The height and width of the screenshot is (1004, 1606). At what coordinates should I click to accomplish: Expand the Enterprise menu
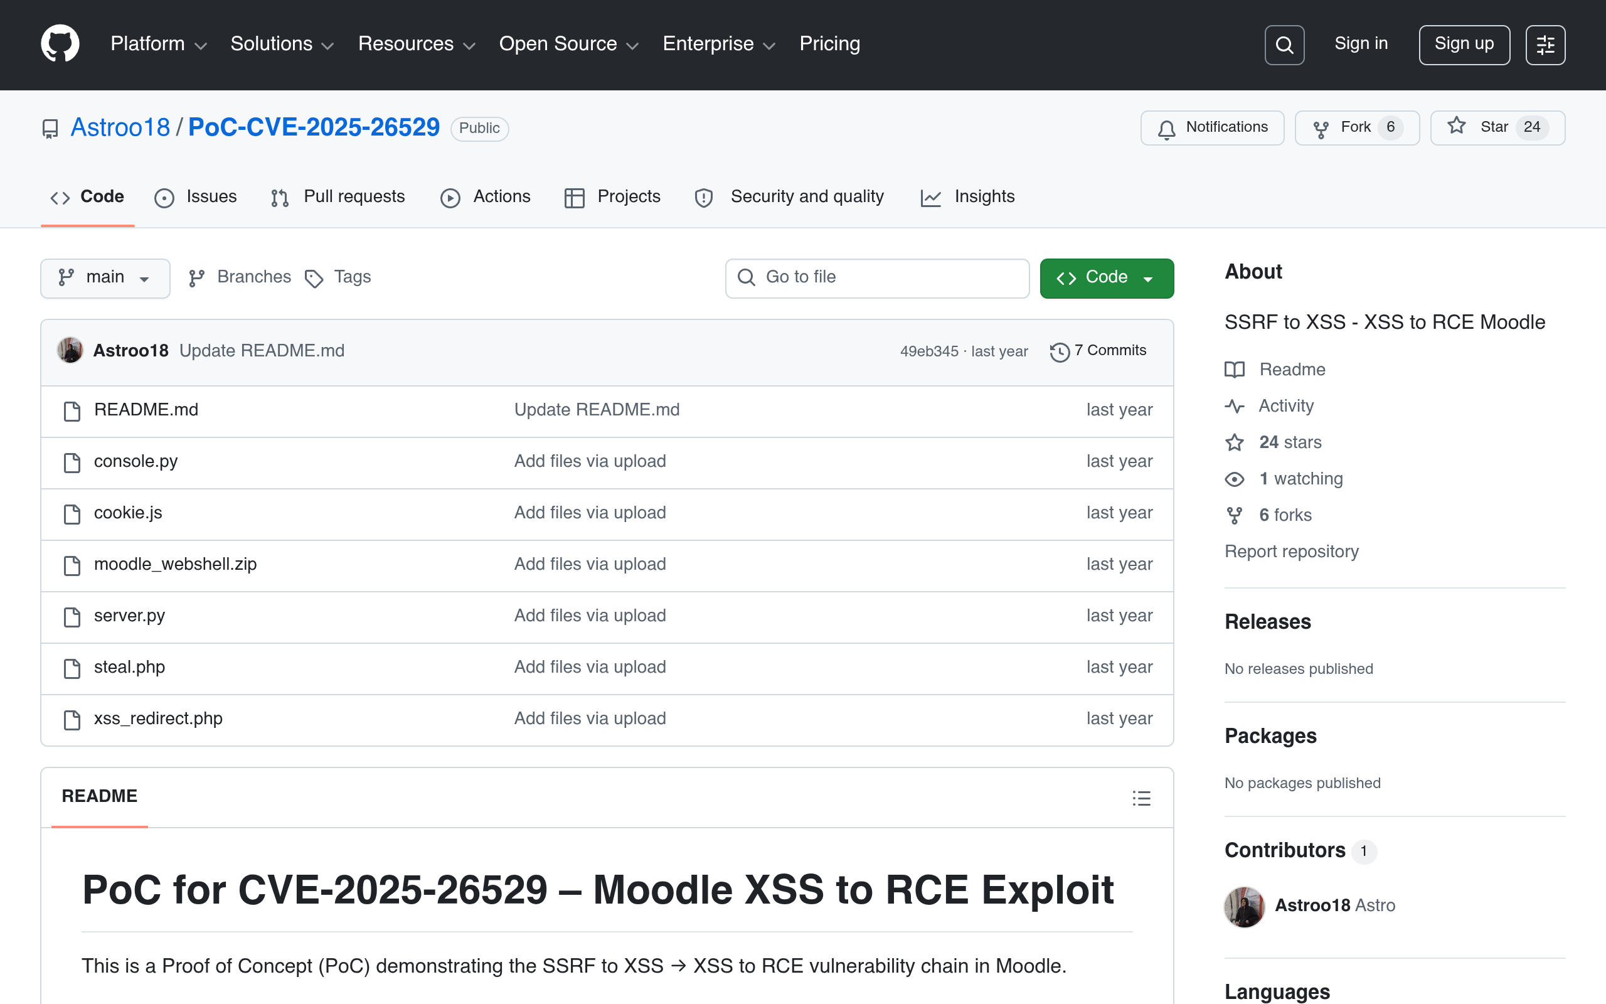click(720, 44)
